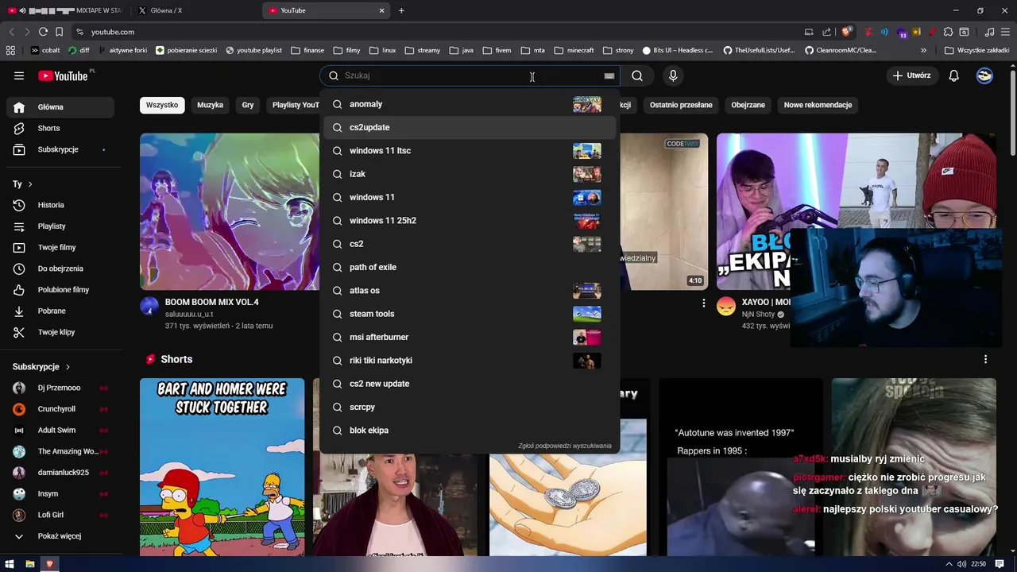
Task: Expand the Ty section chevron
Action: [30, 184]
